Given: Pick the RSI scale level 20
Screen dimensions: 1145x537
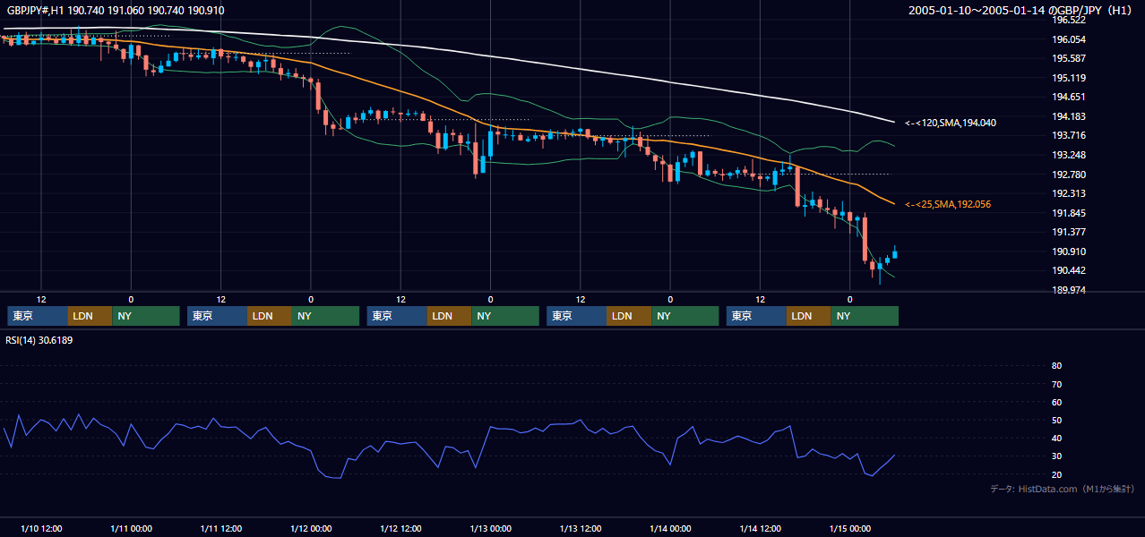Looking at the screenshot, I should (1056, 474).
